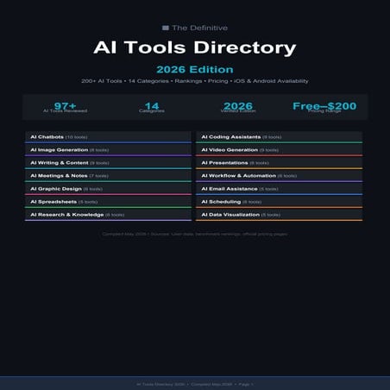Screen dimensions: 390x390
Task: Open AI Meetings & Notes category
Action: tap(108, 176)
